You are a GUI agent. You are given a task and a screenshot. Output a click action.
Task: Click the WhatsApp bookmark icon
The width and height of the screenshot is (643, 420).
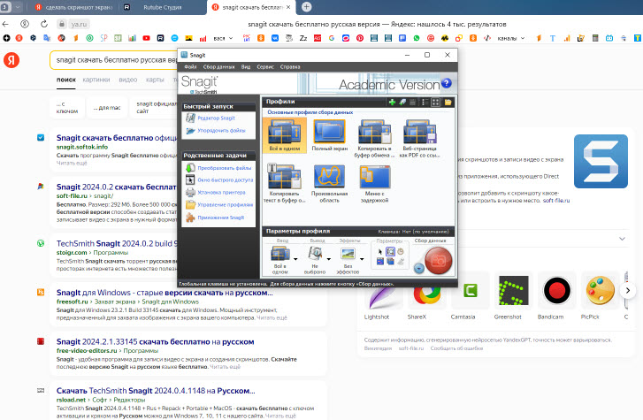(417, 38)
